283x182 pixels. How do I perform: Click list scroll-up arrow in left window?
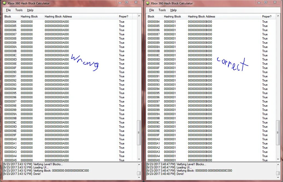tap(139, 16)
